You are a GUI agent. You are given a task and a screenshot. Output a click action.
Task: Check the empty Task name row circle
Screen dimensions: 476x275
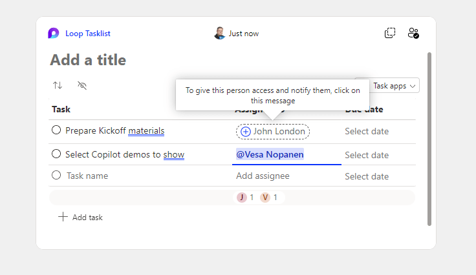click(x=56, y=175)
